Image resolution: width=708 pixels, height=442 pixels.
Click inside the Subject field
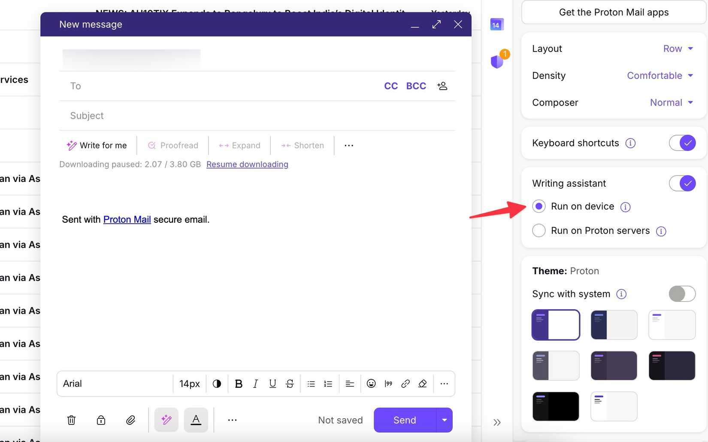(x=172, y=115)
